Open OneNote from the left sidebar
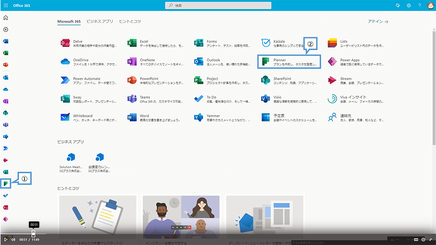The width and height of the screenshot is (436, 245). coord(6,101)
